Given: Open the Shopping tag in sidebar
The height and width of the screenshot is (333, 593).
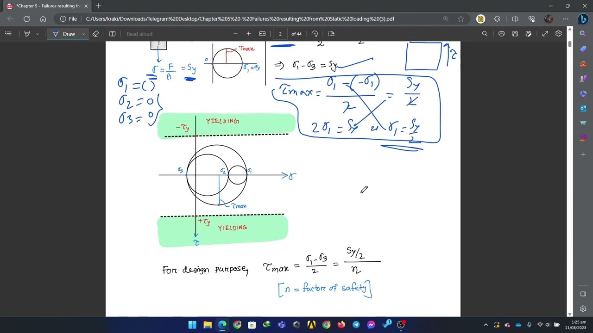Looking at the screenshot, I should (x=583, y=49).
